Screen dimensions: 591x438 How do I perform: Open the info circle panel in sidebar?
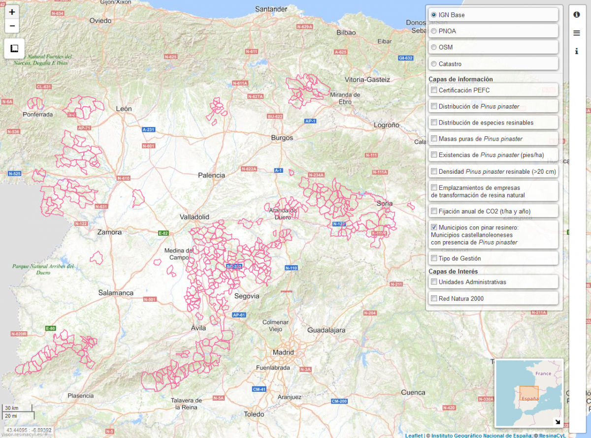(576, 15)
